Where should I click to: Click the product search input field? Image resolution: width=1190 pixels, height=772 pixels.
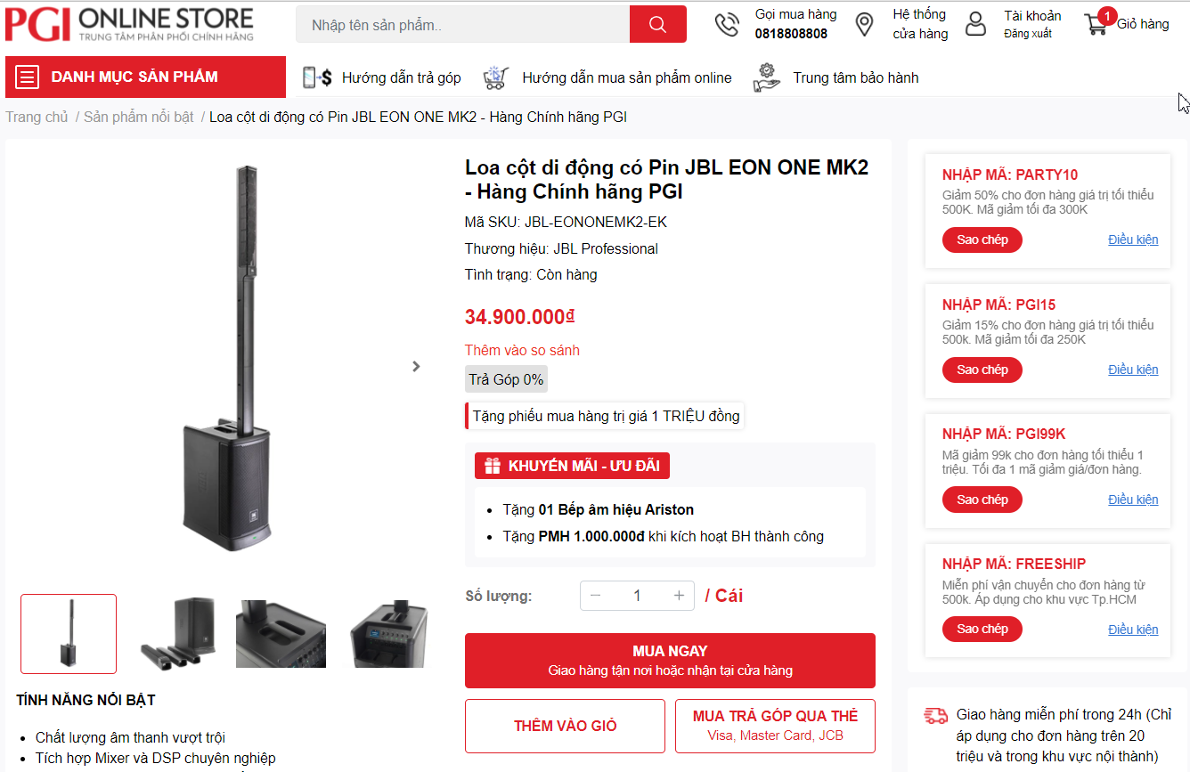click(x=462, y=24)
